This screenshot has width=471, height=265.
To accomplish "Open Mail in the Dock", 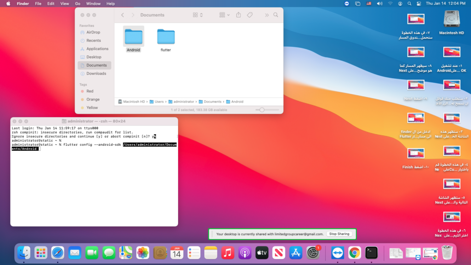I will 75,253.
